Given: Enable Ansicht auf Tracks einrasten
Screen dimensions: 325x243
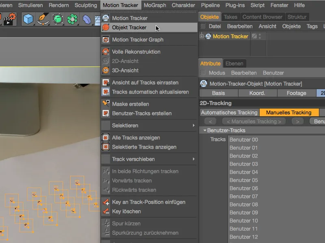Looking at the screenshot, I should 149,83.
